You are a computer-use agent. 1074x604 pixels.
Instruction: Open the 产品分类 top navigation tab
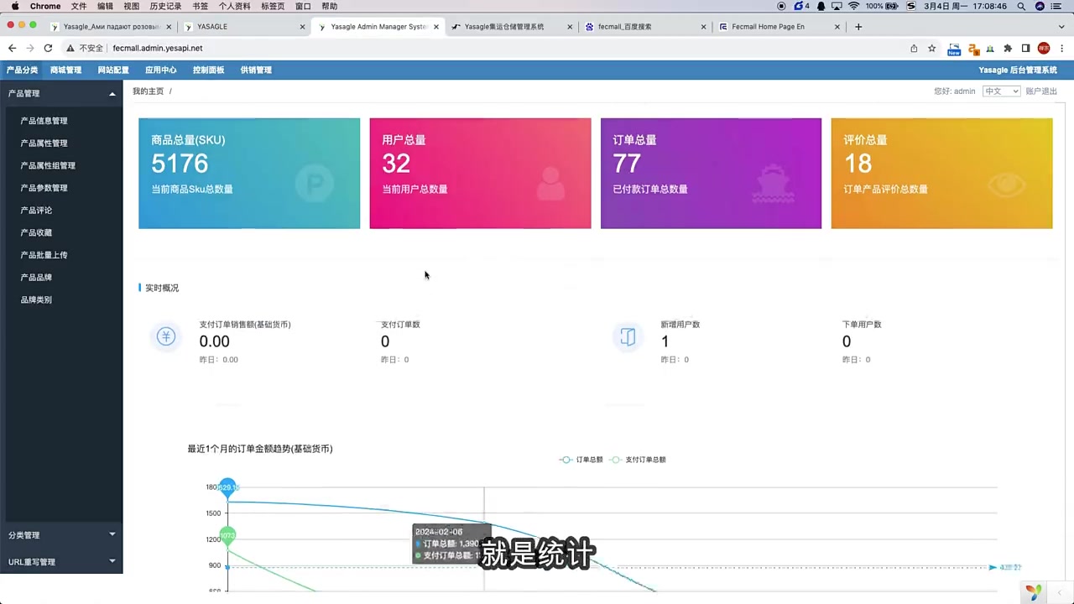(22, 70)
